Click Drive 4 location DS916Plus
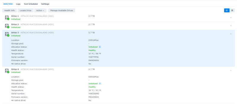This screenshot has width=237, height=110. pyautogui.click(x=93, y=77)
